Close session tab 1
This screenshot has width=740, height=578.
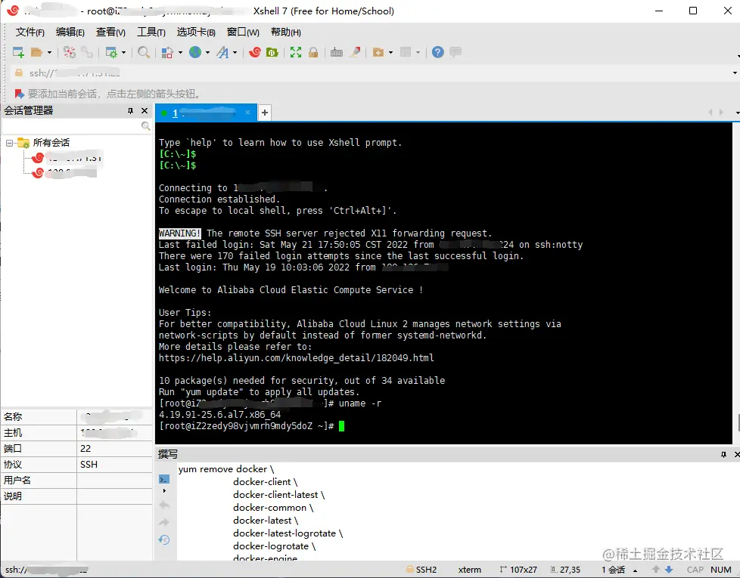[x=247, y=113]
